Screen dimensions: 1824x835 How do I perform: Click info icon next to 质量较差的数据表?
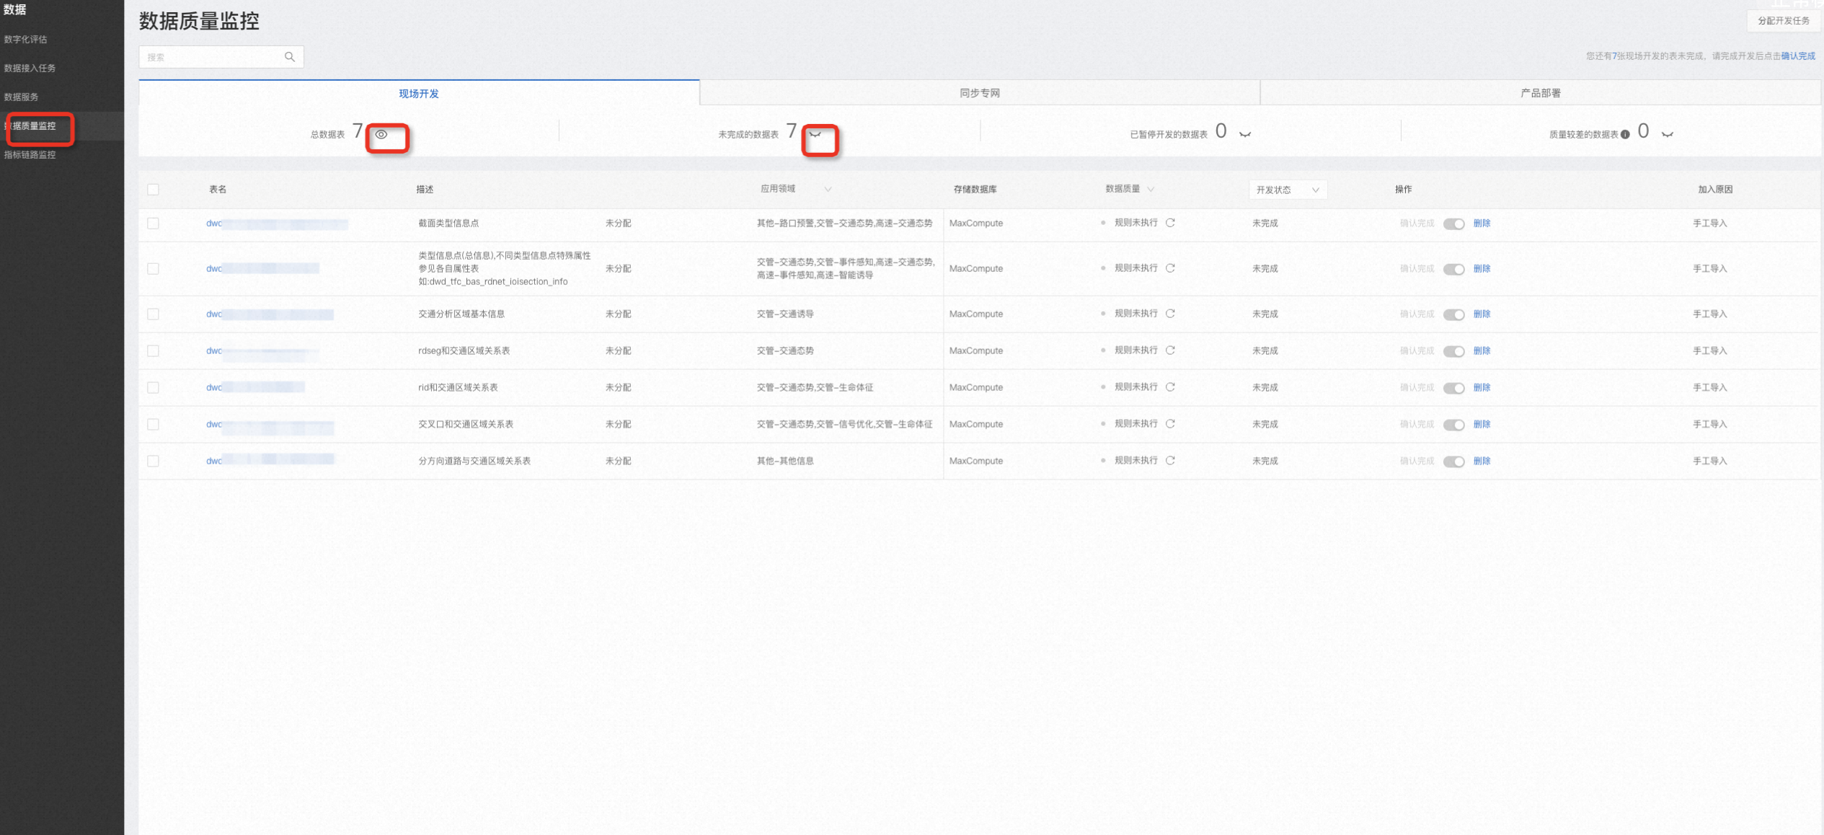coord(1625,135)
